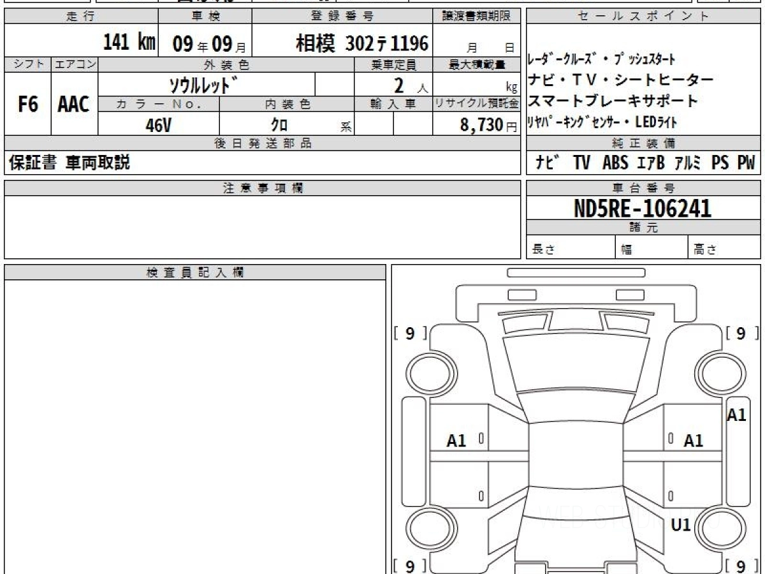Click A1 mark on left door panel
This screenshot has height=574, width=765.
[x=456, y=440]
